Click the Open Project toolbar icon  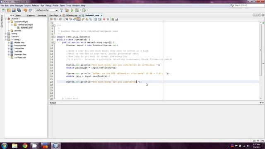pyautogui.click(x=14, y=10)
